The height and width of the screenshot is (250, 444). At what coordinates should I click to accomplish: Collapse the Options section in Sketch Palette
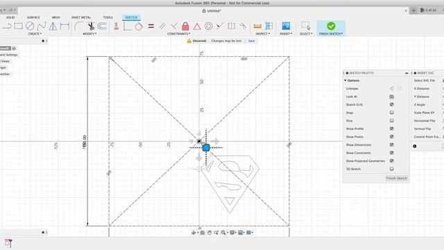point(345,81)
